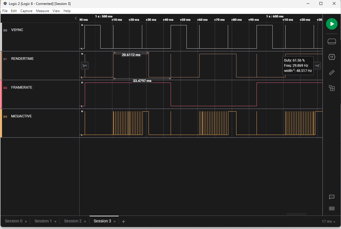Switch to the Session 1 tab

[43, 221]
